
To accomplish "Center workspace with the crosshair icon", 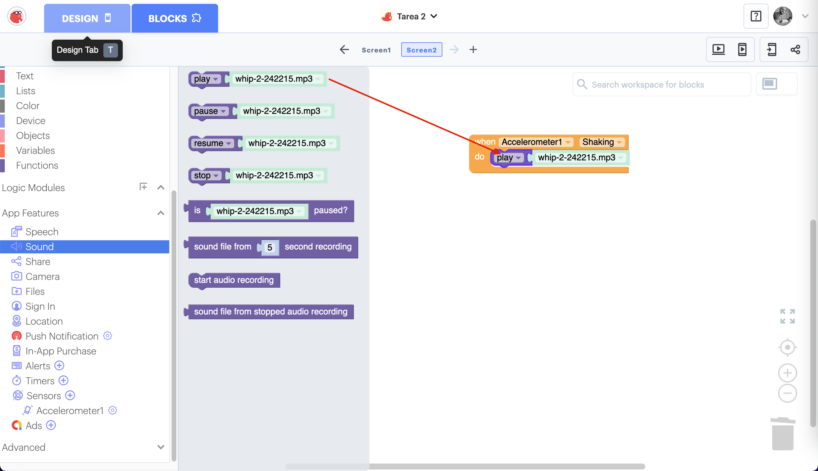I will tap(787, 347).
